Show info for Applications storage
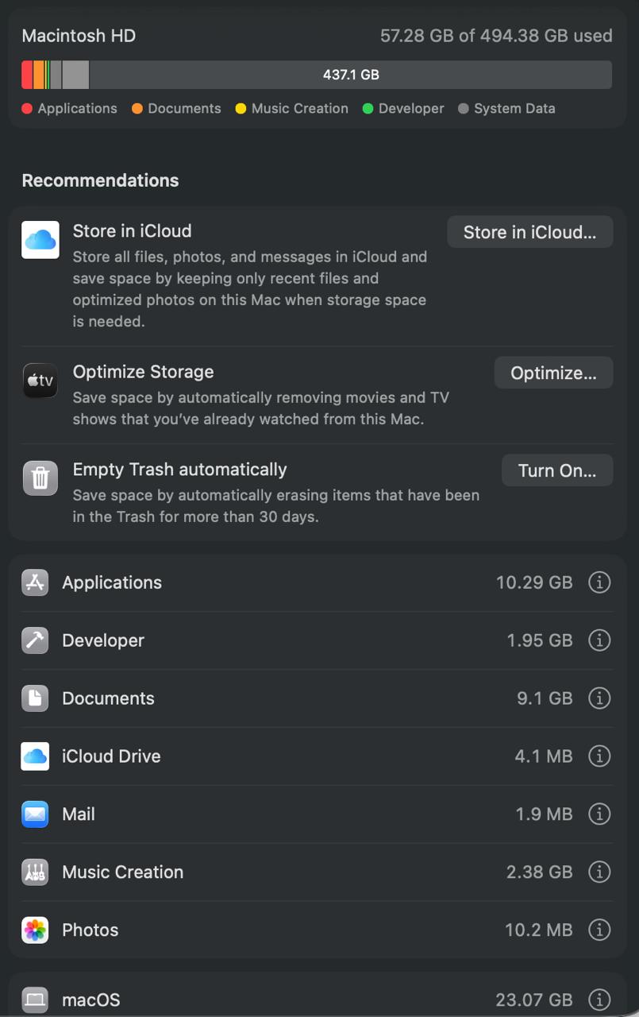 pyautogui.click(x=599, y=582)
